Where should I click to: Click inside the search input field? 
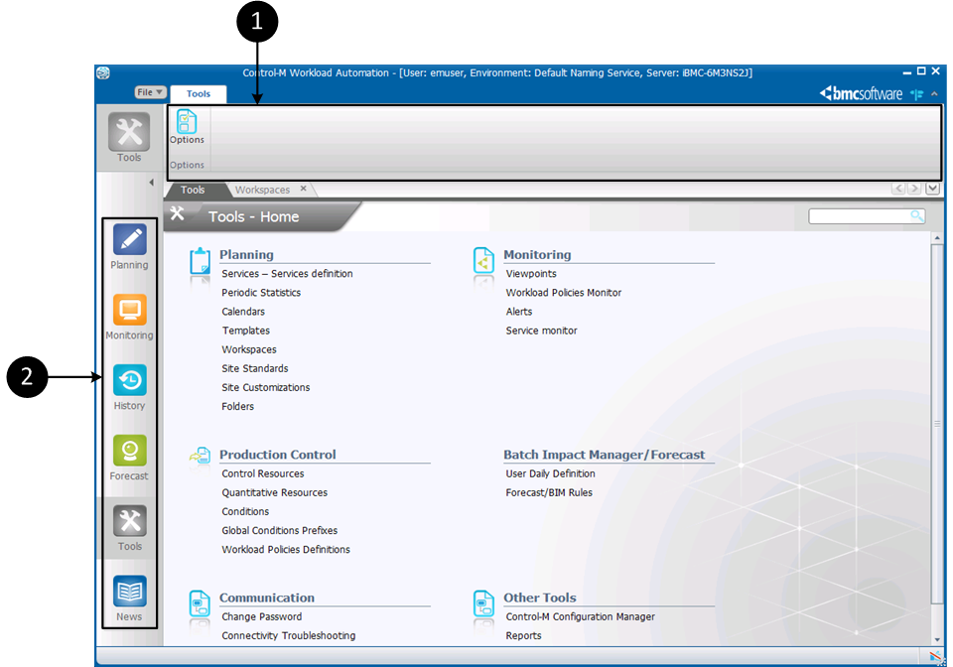[858, 216]
